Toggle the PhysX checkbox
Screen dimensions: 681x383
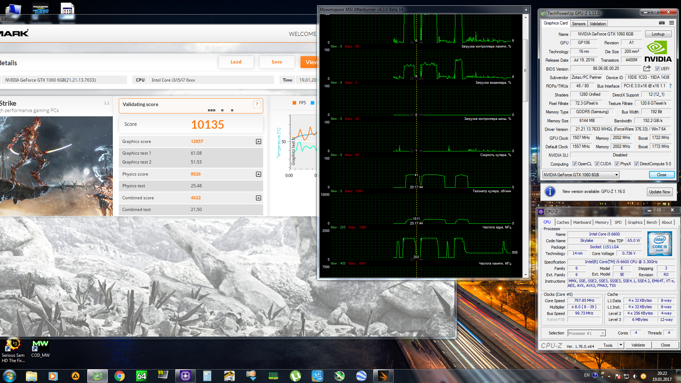coord(617,164)
